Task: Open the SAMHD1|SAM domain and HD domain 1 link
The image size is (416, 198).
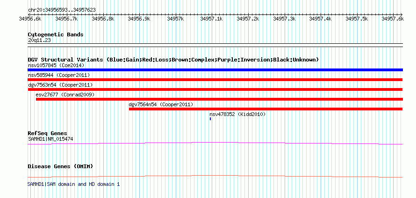Action: (x=73, y=184)
